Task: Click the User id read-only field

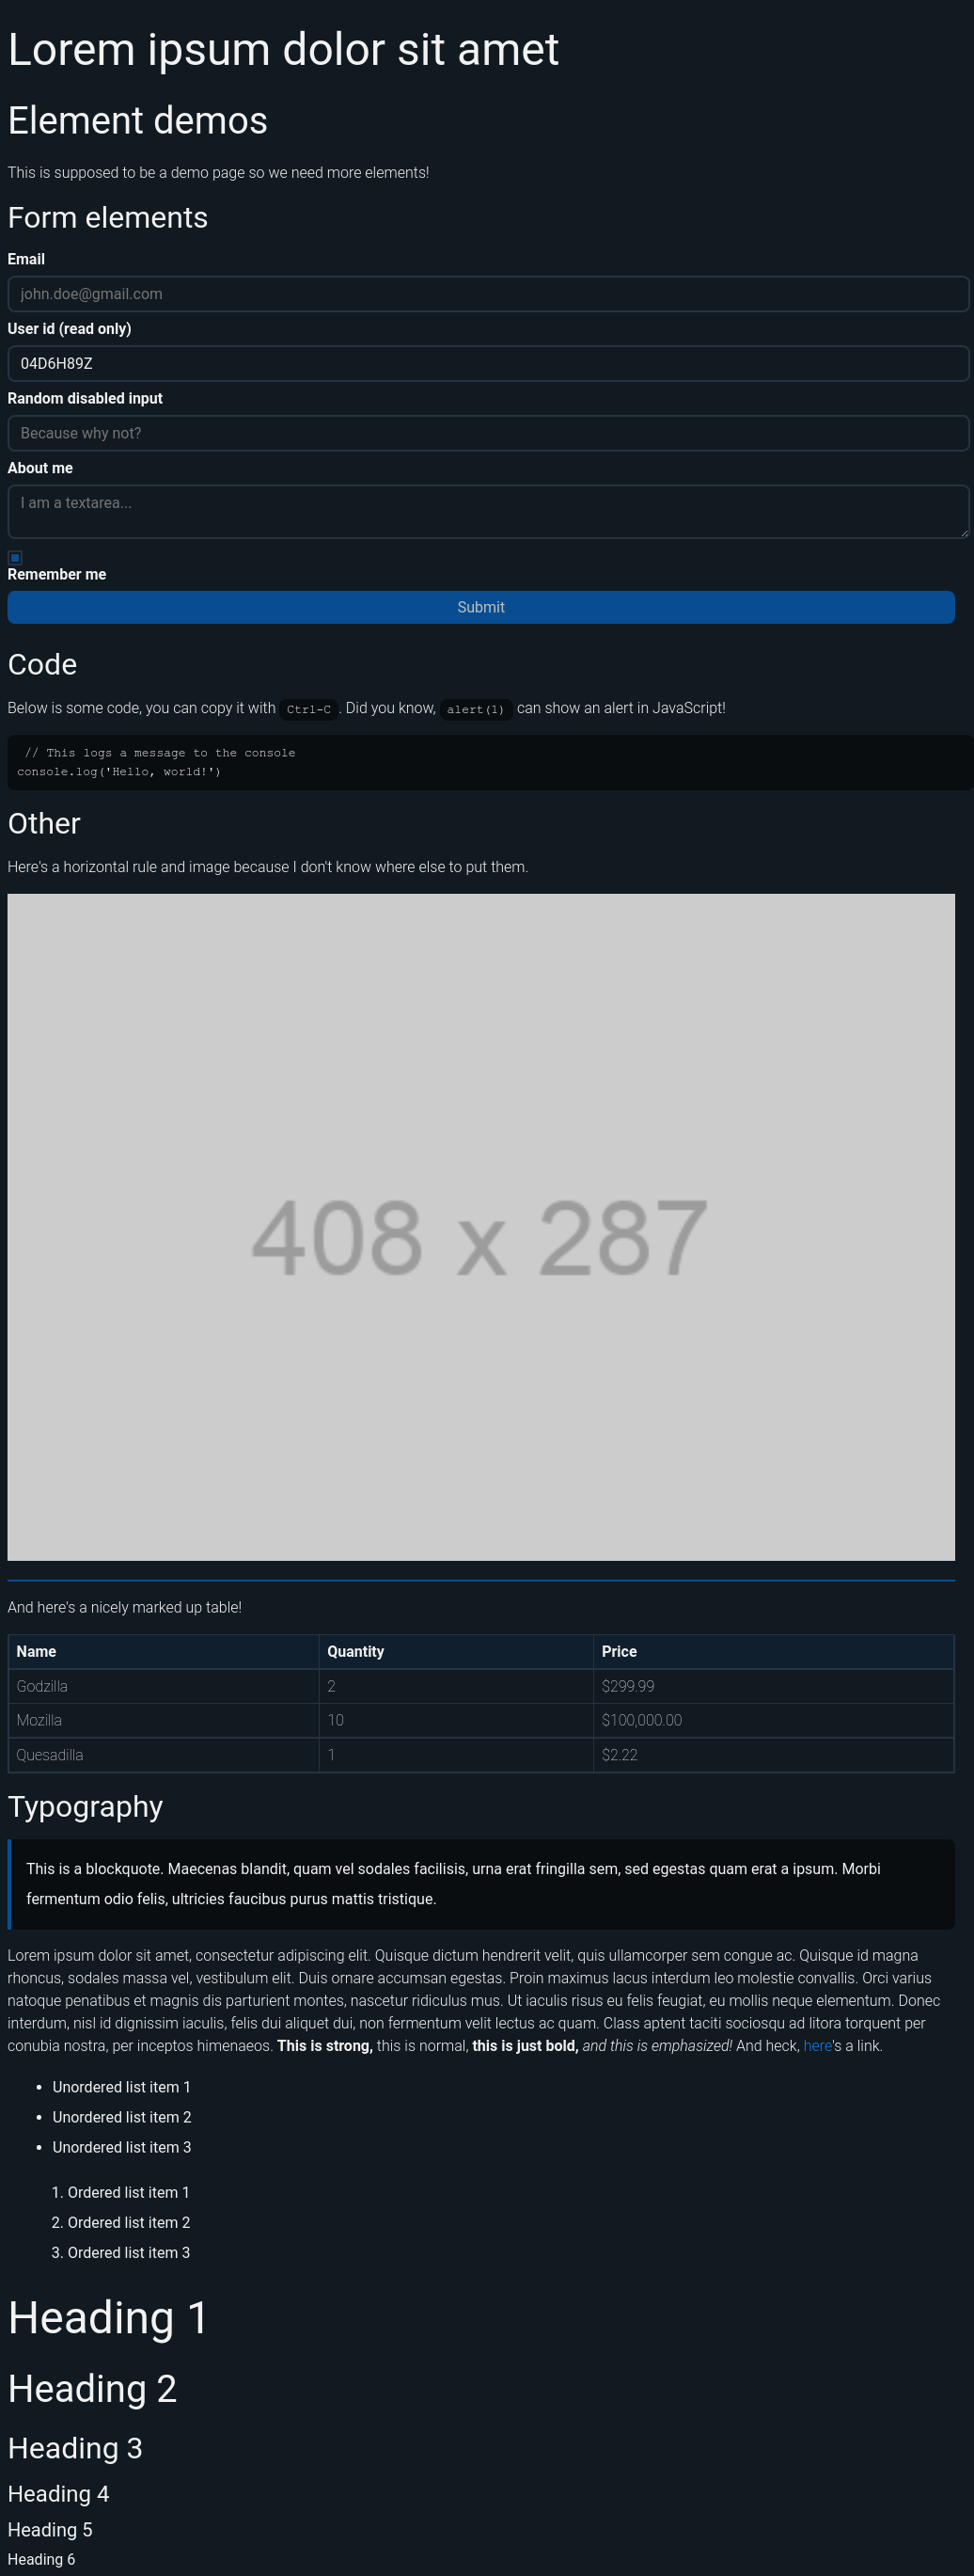Action: [488, 363]
